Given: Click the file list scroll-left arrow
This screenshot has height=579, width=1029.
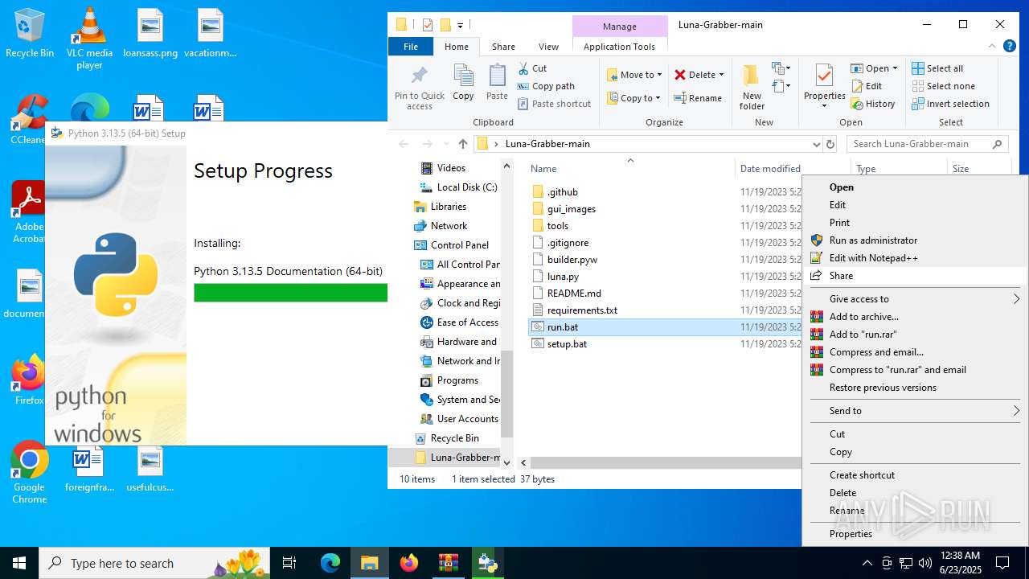Looking at the screenshot, I should 524,462.
